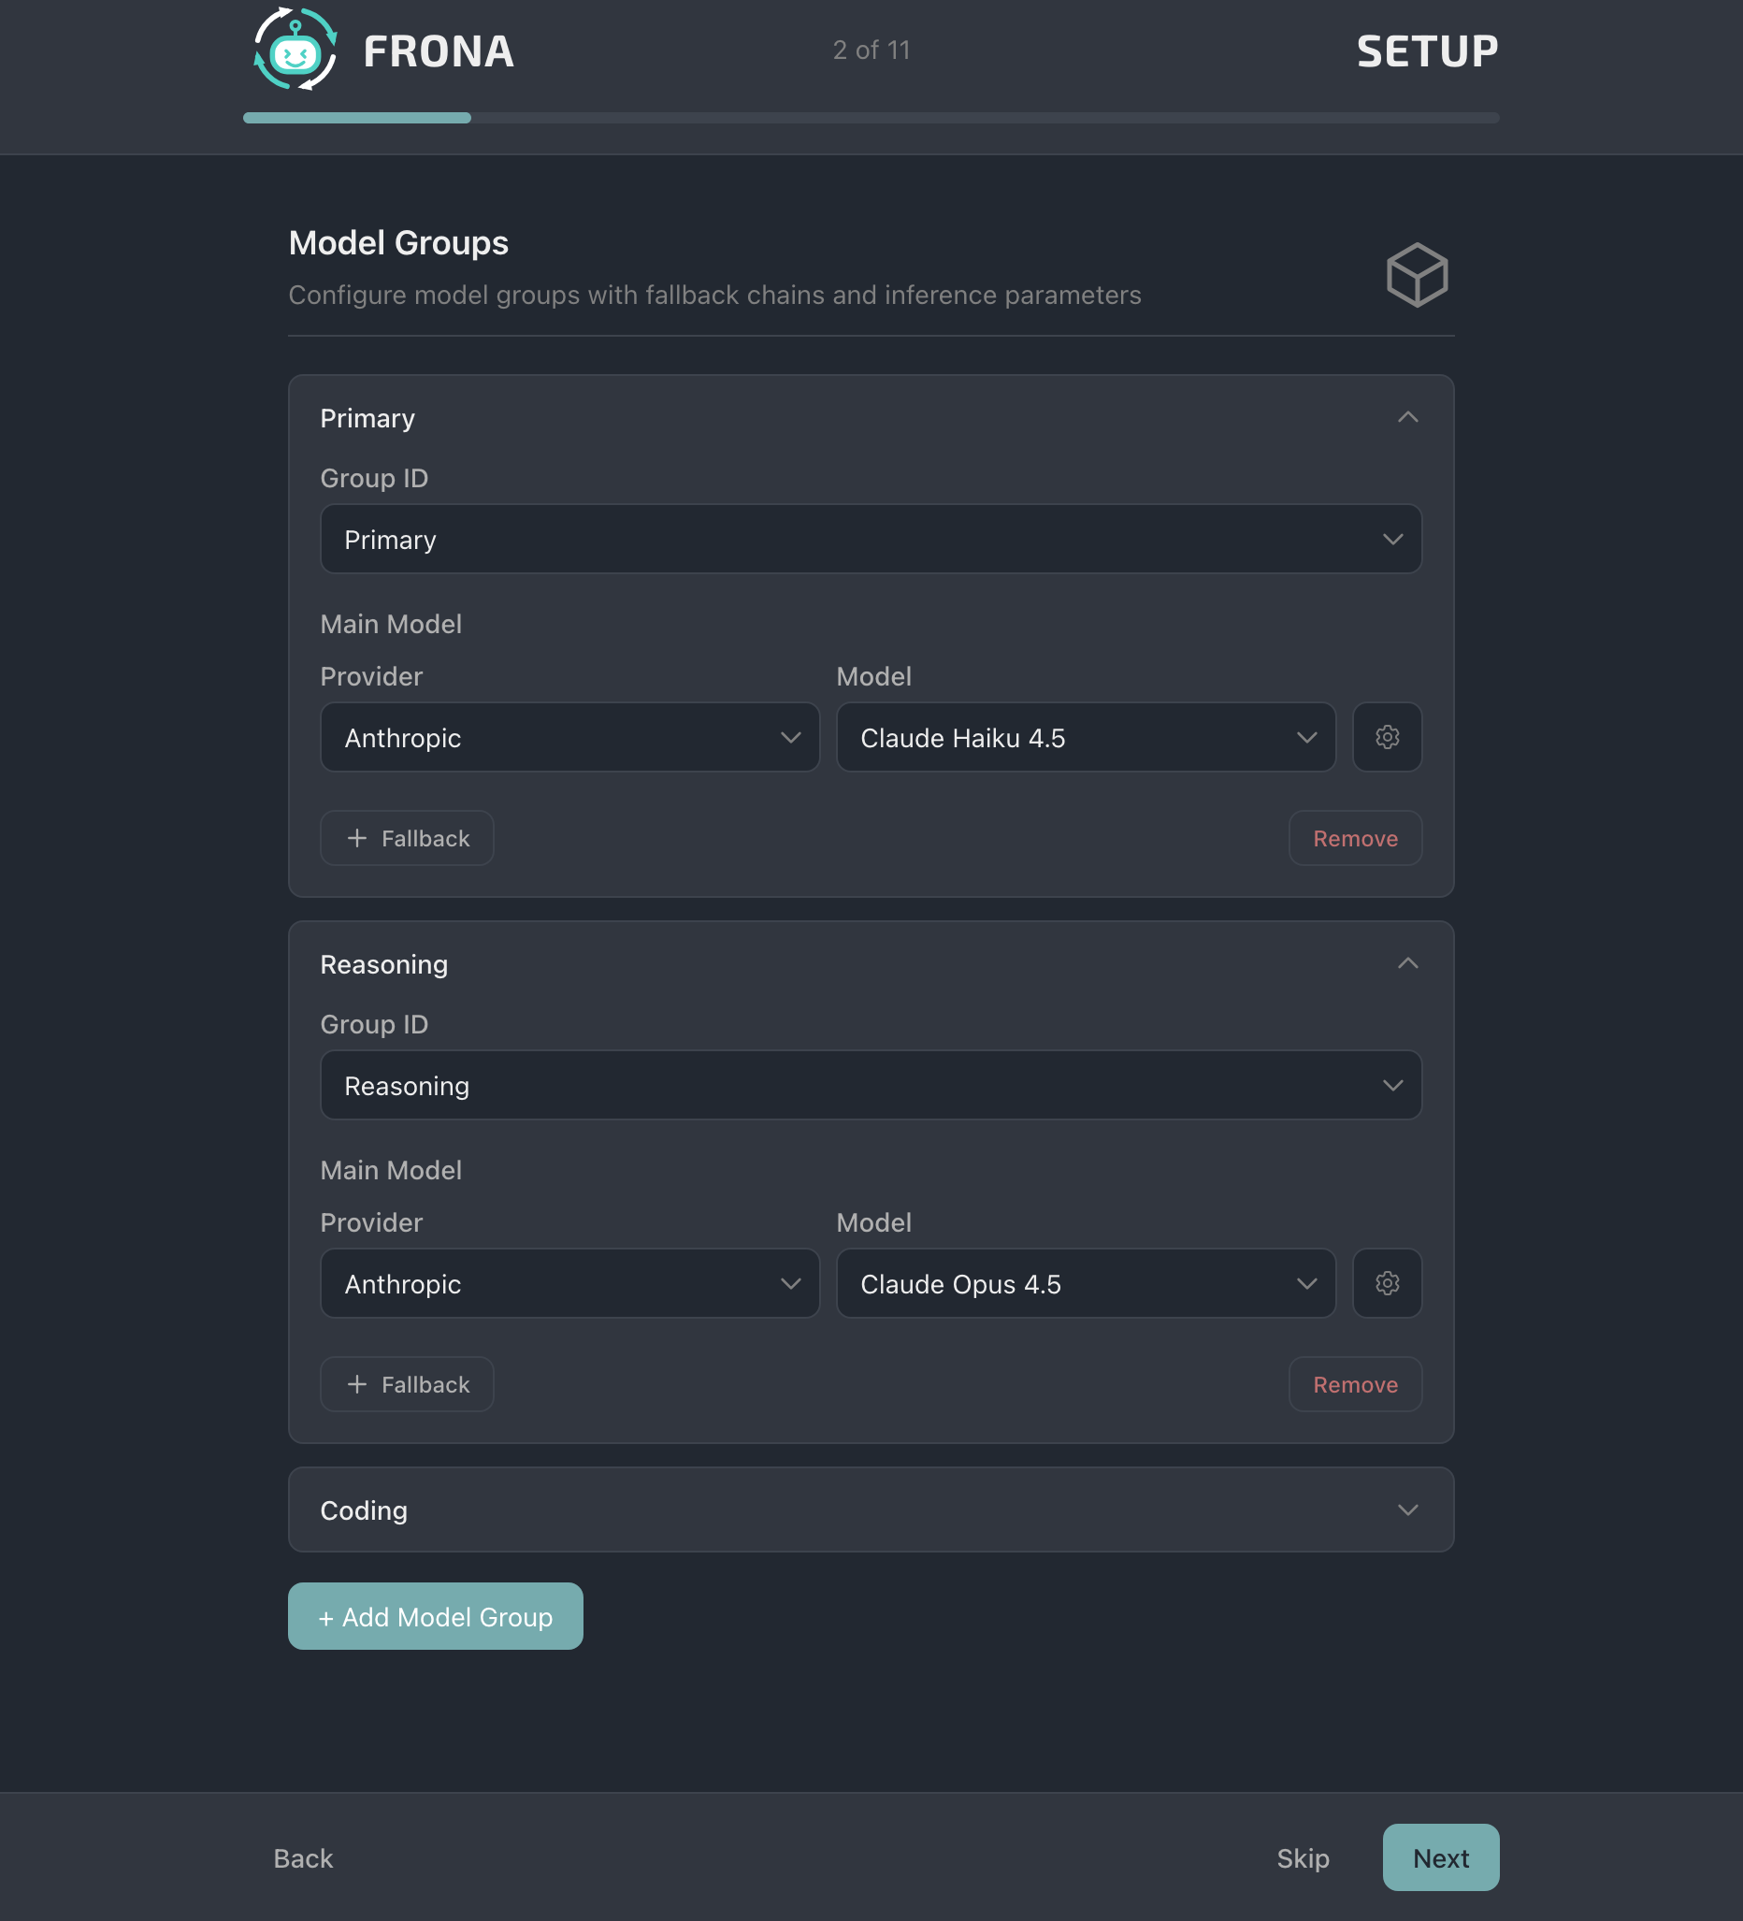Screen dimensions: 1743x1921
Task: Click the Add Model Group button
Action: tap(434, 1616)
